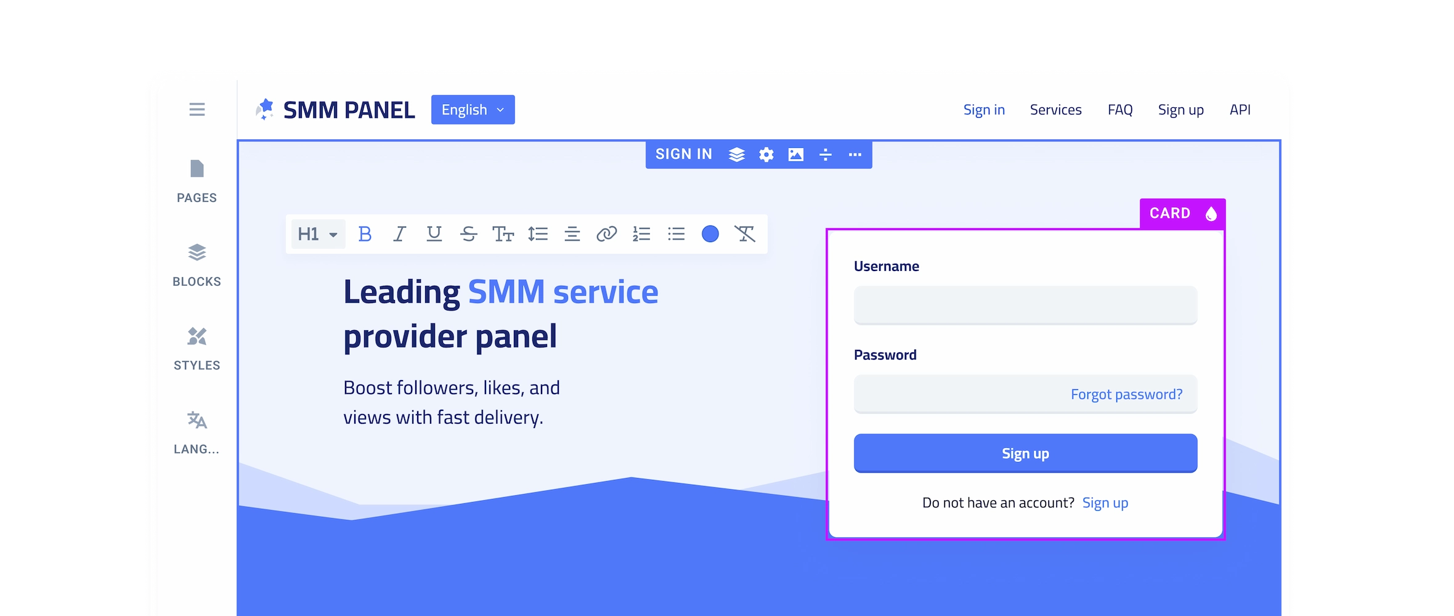This screenshot has height=616, width=1454.
Task: Open the Services nav link
Action: [1055, 110]
